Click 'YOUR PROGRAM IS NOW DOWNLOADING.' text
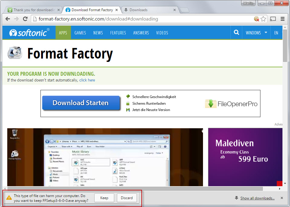 tap(51, 74)
